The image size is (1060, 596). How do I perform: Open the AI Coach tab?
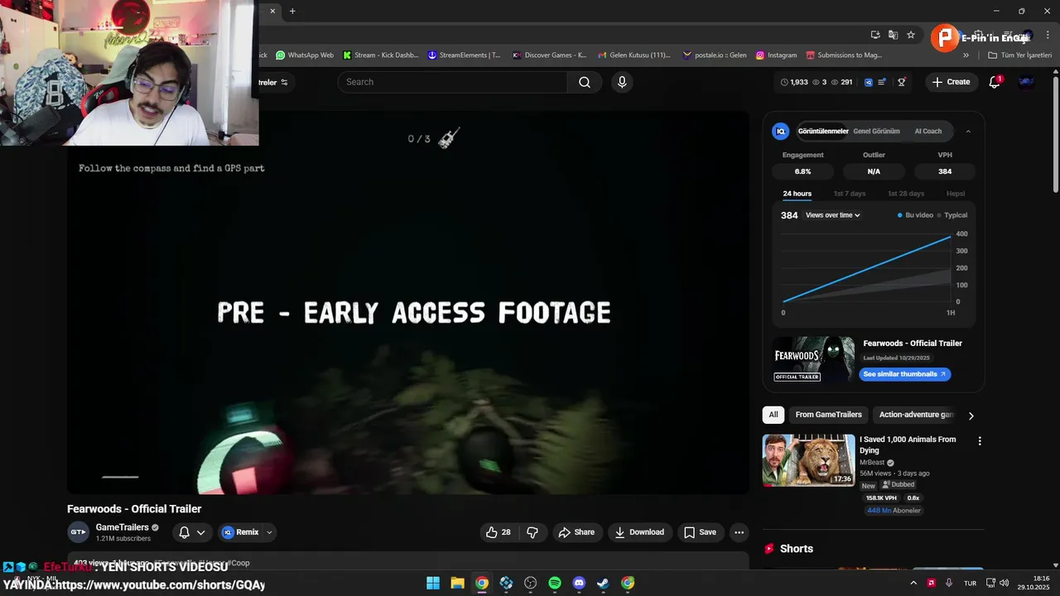pos(927,131)
